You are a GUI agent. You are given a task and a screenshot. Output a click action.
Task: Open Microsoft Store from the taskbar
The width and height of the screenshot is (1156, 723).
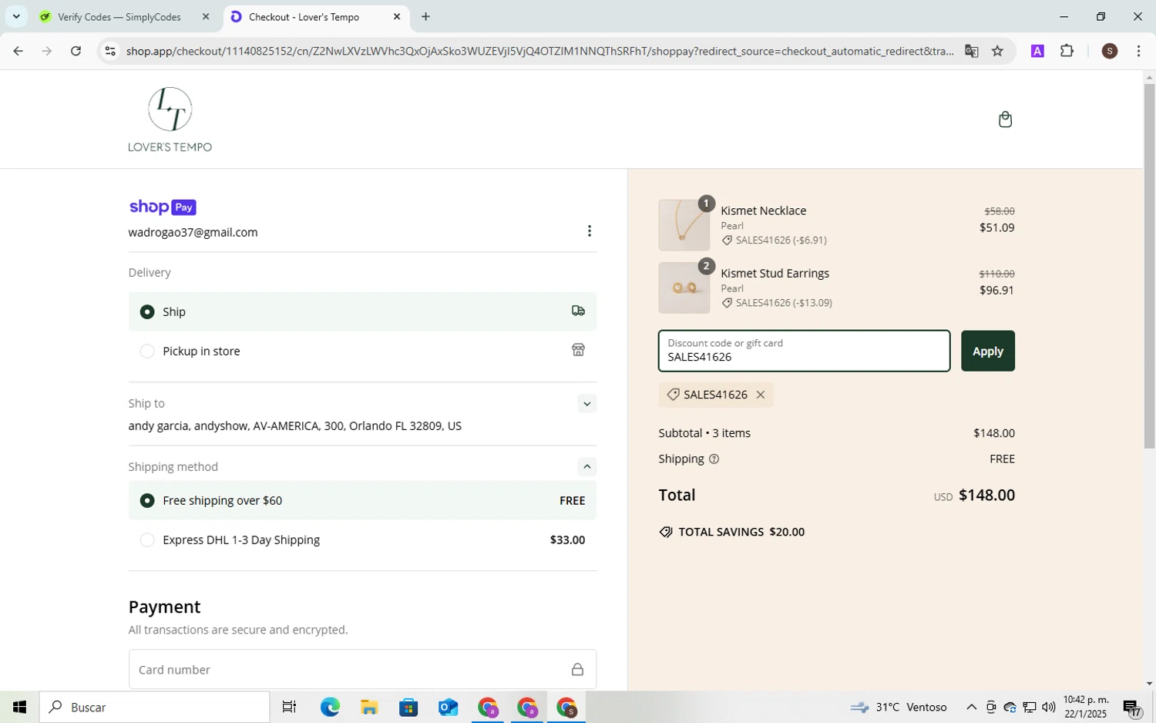408,707
